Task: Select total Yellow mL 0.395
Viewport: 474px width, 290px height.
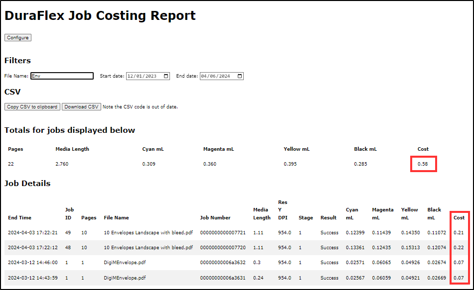Action: pyautogui.click(x=290, y=164)
